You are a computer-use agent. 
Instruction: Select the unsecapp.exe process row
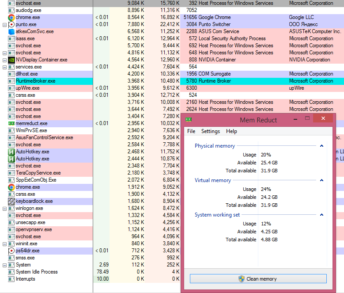pos(91,223)
